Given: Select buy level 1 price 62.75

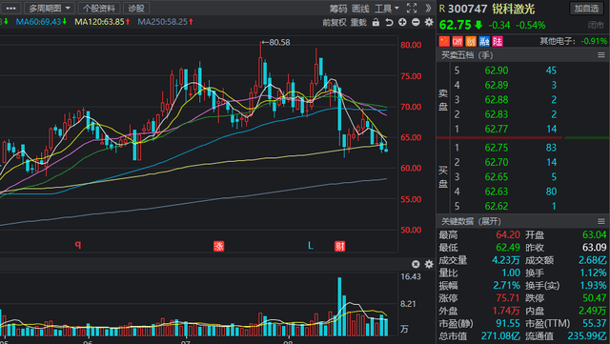Looking at the screenshot, I should click(x=497, y=148).
